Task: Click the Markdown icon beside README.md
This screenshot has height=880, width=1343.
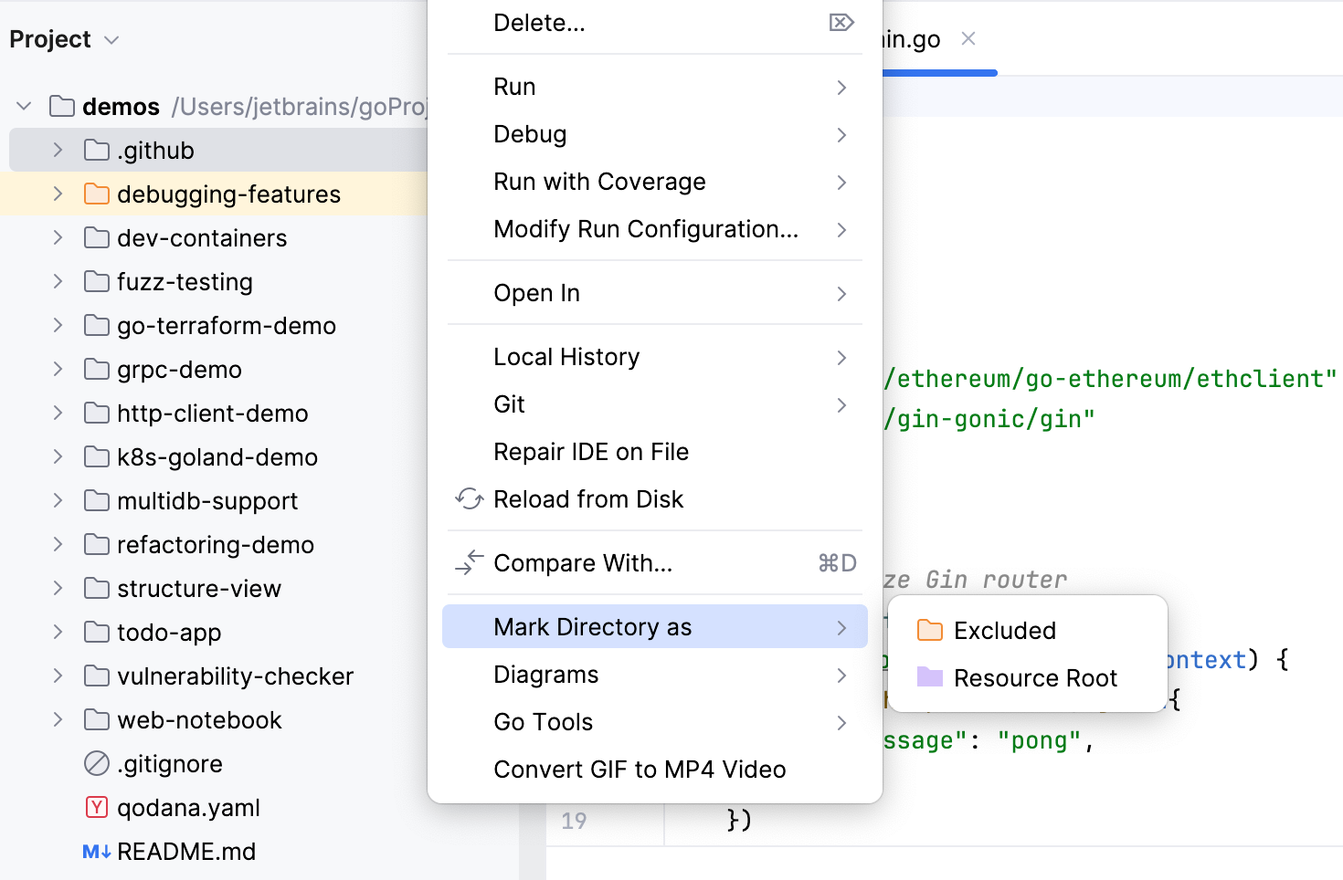Action: 95,851
